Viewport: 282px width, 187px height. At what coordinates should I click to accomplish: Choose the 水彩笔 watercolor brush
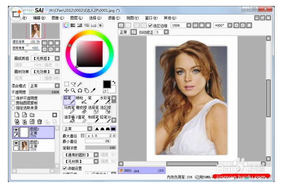coord(105,100)
